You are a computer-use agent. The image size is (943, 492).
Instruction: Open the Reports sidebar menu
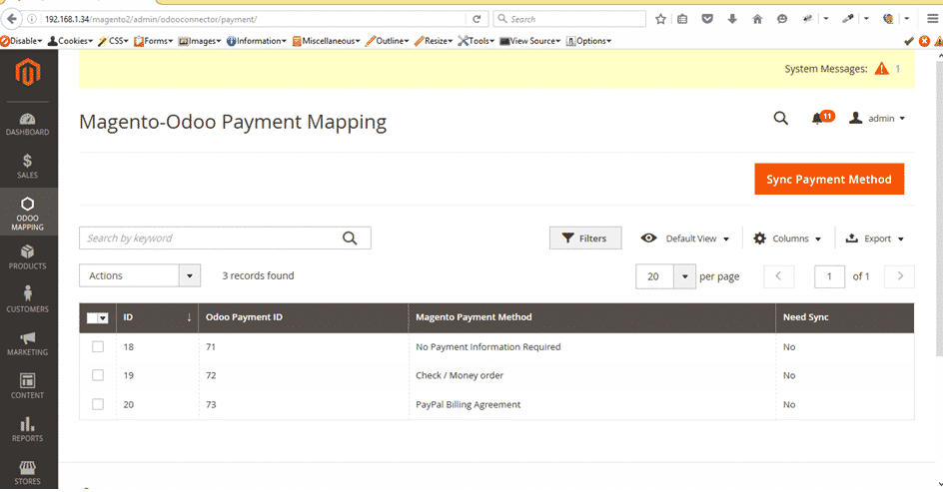pyautogui.click(x=28, y=429)
